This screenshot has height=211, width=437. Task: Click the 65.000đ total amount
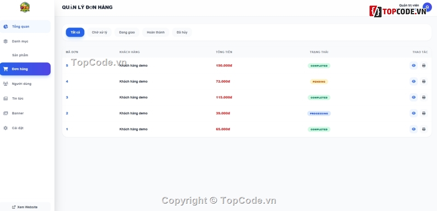[x=223, y=129]
